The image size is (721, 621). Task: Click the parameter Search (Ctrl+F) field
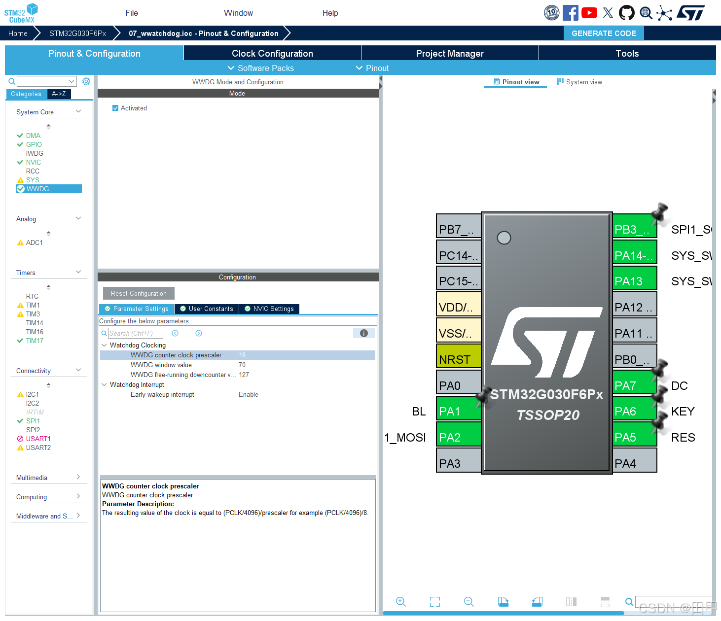[x=136, y=333]
